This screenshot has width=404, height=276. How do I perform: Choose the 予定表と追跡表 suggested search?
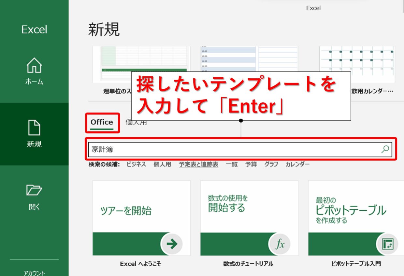click(x=198, y=164)
